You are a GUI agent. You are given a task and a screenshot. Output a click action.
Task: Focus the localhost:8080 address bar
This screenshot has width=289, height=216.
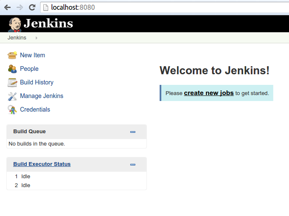coord(164,8)
